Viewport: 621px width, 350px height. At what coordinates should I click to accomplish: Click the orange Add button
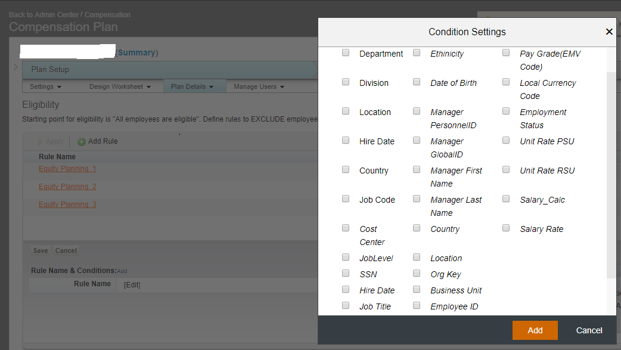[535, 330]
